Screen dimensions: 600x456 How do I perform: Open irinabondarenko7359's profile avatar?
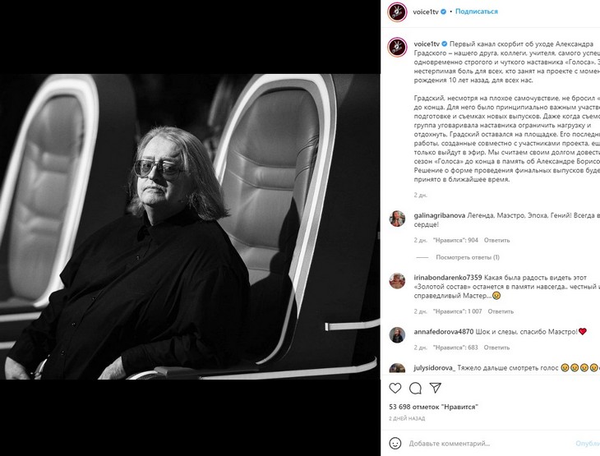[x=397, y=281]
